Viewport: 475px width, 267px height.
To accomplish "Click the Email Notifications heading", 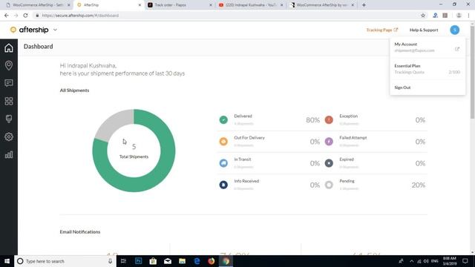I will [80, 232].
